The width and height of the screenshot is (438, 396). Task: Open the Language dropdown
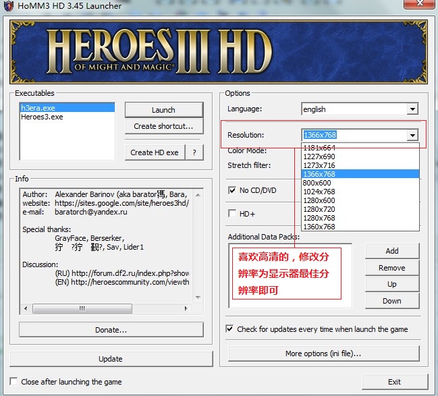(x=412, y=109)
